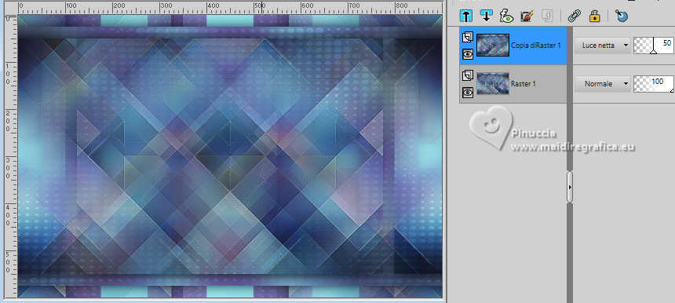Click the transparency lock padlock icon
The image size is (675, 303).
click(594, 16)
